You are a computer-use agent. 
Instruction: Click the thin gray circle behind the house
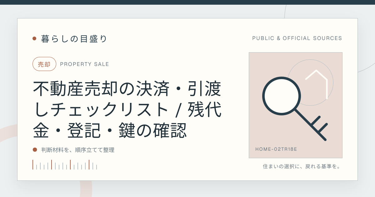coord(310,83)
